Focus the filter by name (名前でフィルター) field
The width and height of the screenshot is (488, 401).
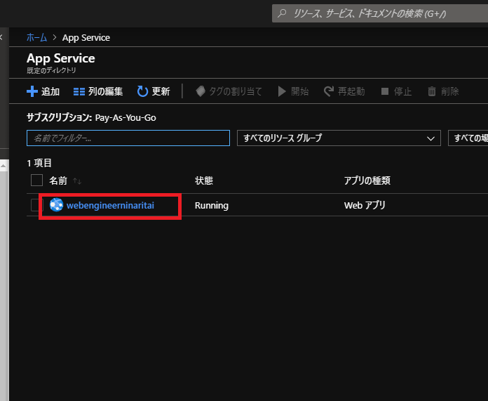pos(128,138)
